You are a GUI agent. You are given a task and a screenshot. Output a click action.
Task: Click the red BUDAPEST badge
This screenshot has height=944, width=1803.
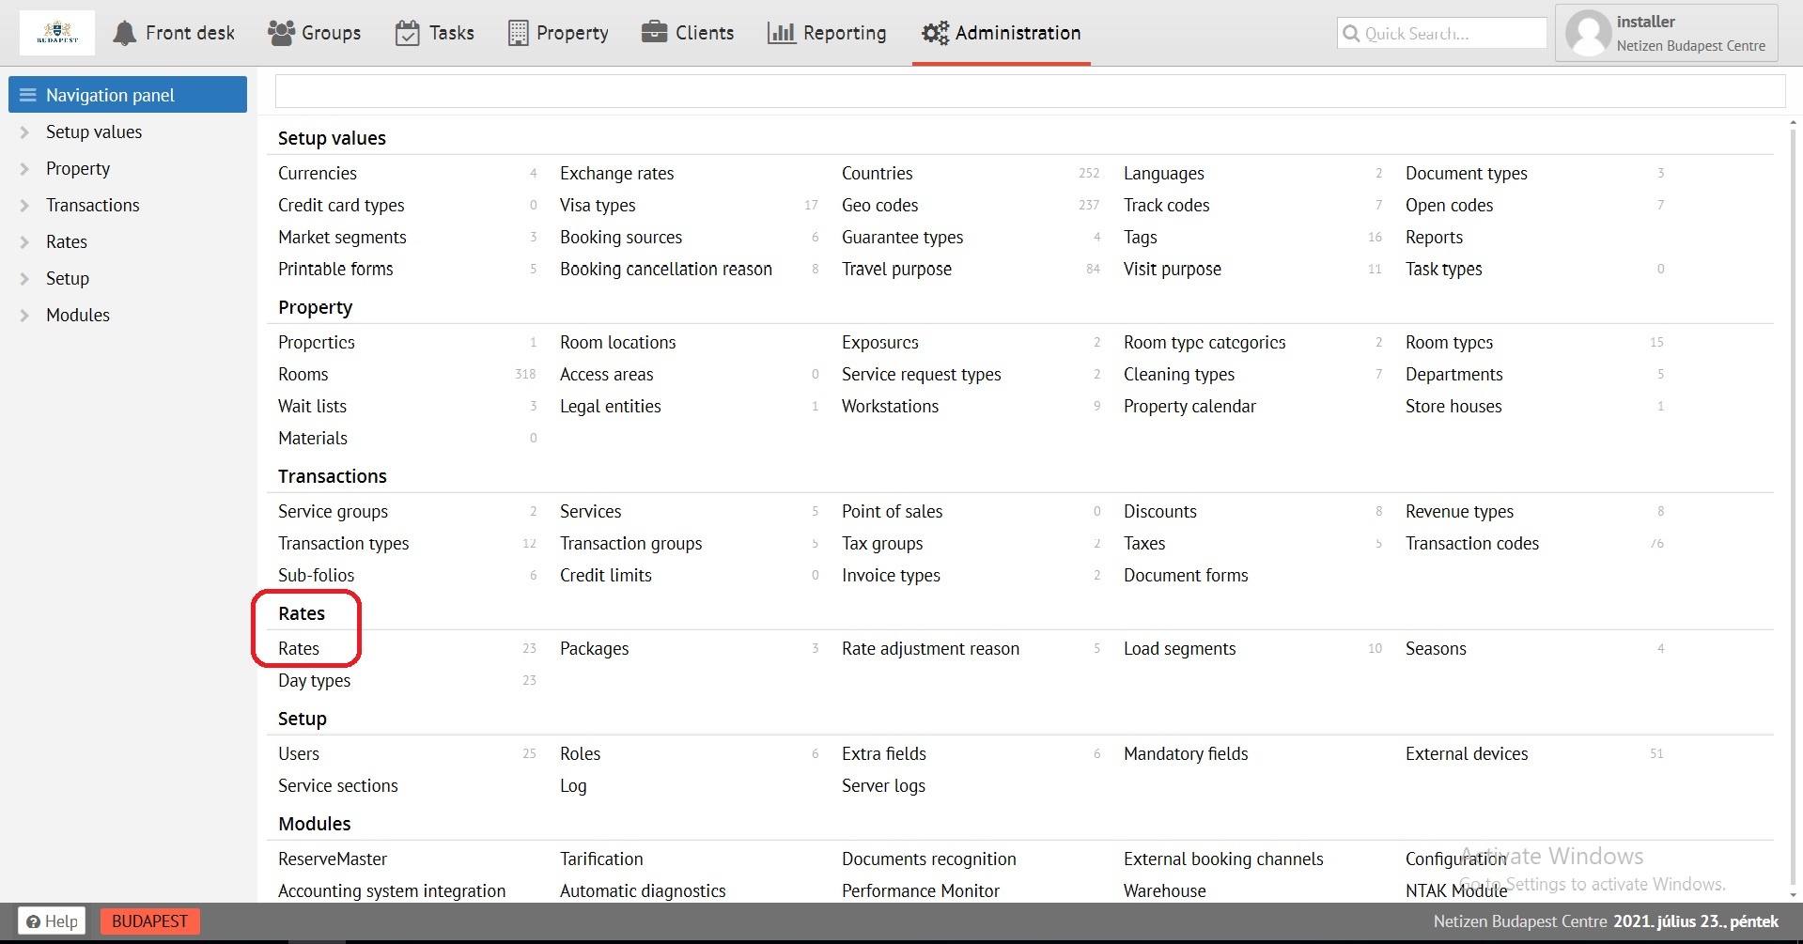click(x=149, y=921)
